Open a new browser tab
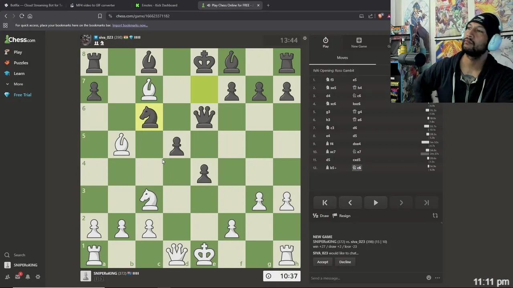The image size is (513, 288). click(268, 5)
